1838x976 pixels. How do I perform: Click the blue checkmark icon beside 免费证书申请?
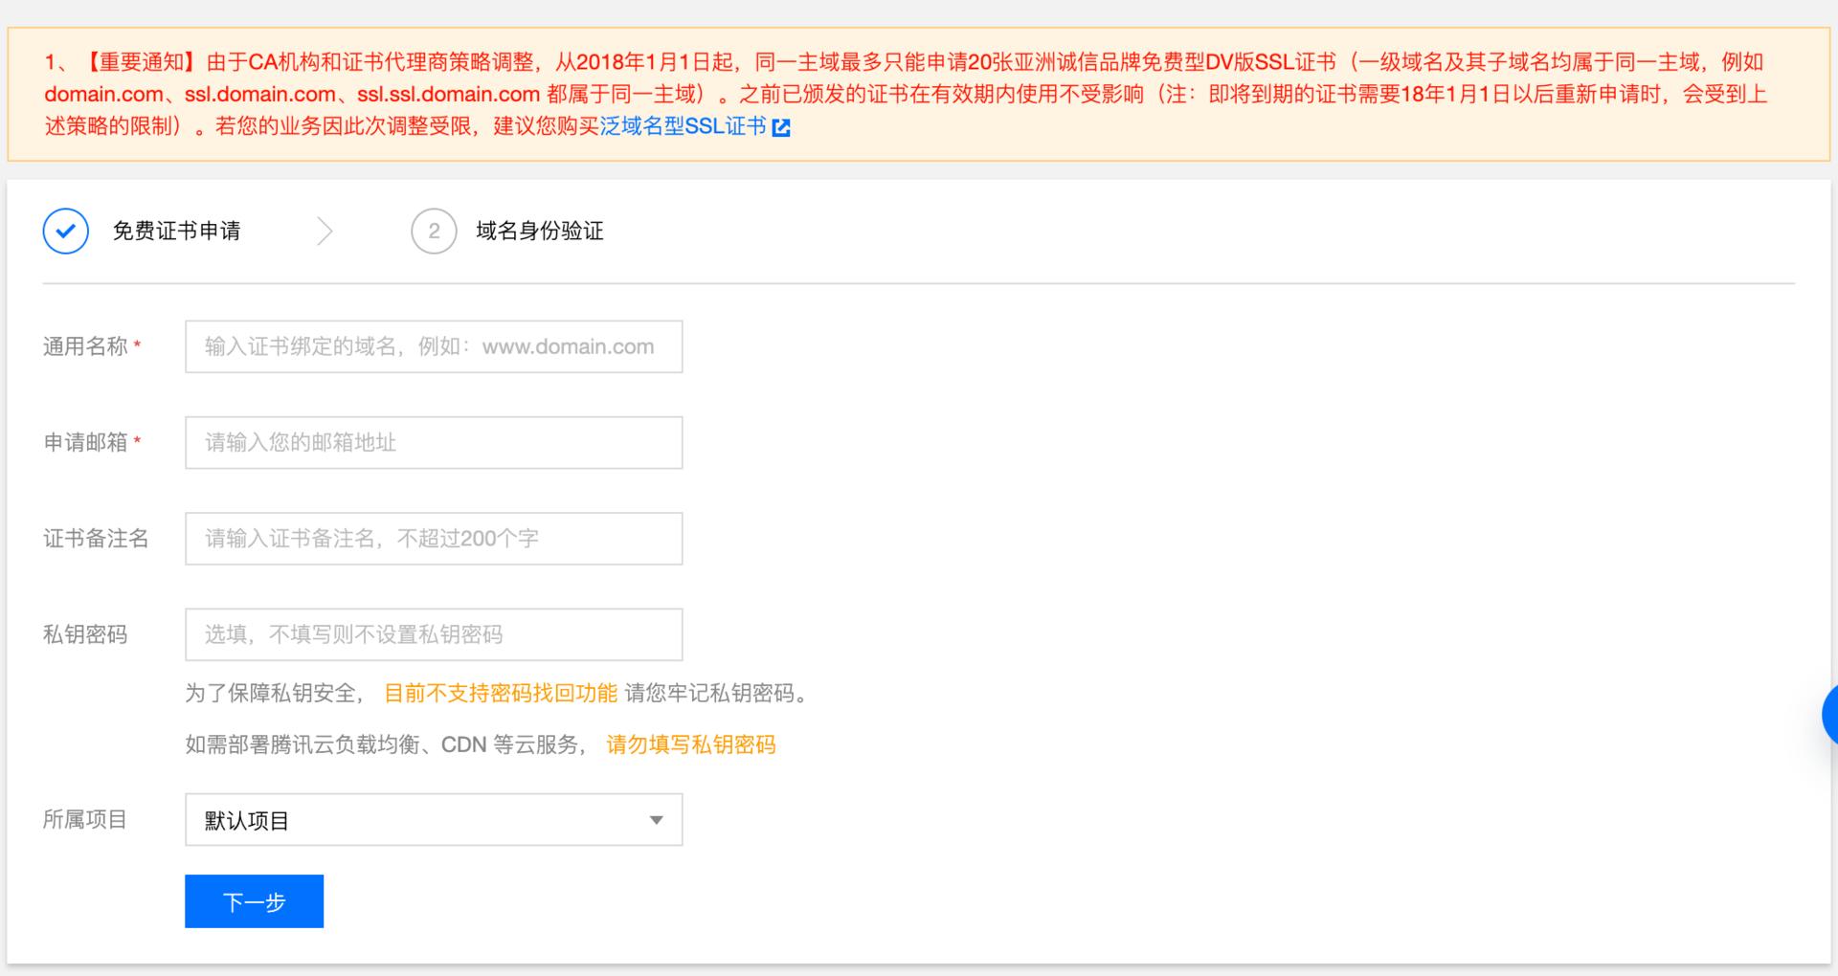(x=65, y=231)
